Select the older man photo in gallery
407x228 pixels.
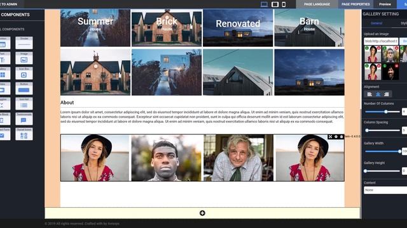[238, 158]
